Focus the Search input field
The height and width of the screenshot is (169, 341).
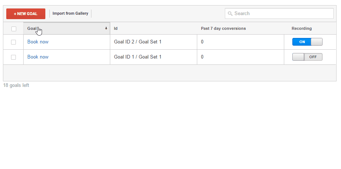pos(283,14)
